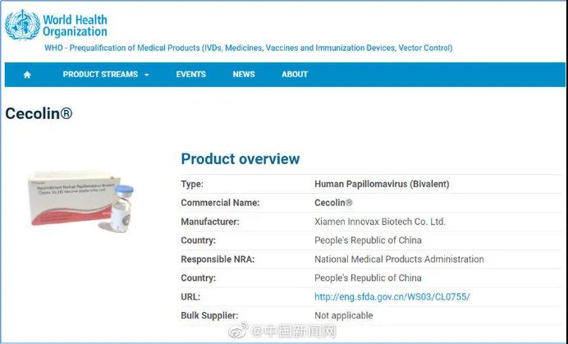Click the 'URL:' row label
The width and height of the screenshot is (568, 344).
pyautogui.click(x=190, y=297)
